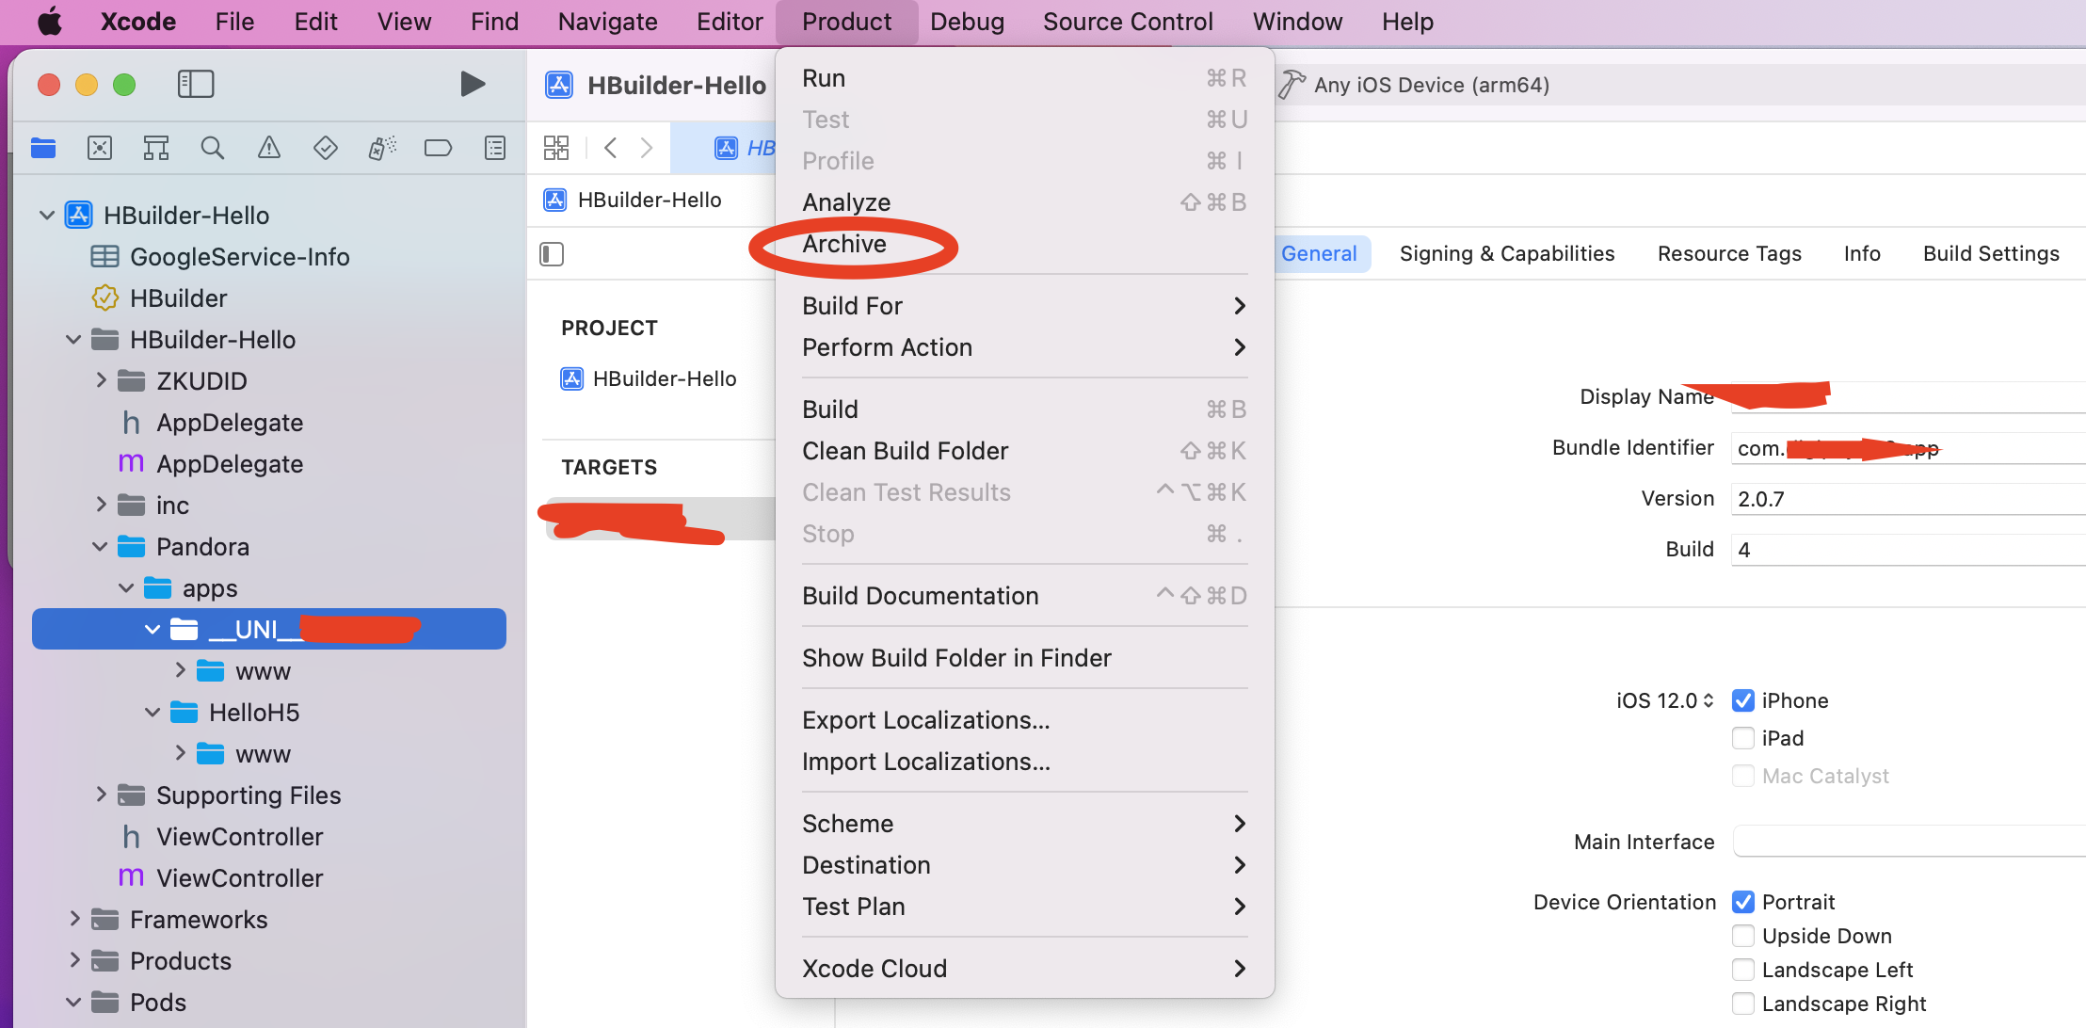The image size is (2086, 1028).
Task: Enable Landscape Left orientation
Action: pos(1743,970)
